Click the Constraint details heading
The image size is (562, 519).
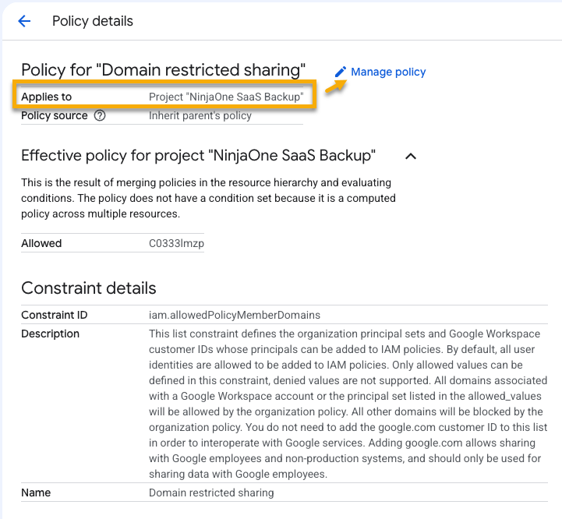coord(89,288)
